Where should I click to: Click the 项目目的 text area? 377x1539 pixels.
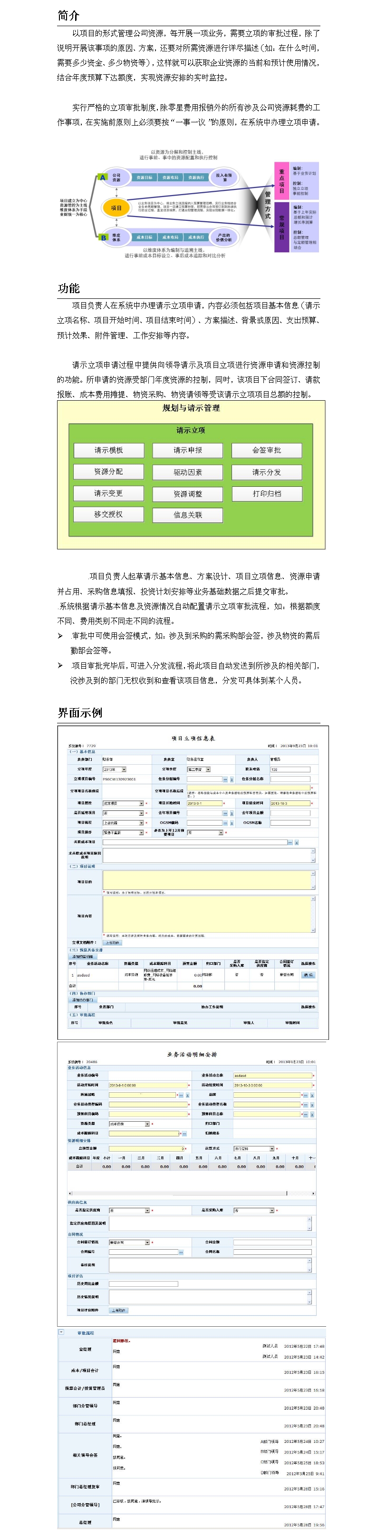[209, 880]
